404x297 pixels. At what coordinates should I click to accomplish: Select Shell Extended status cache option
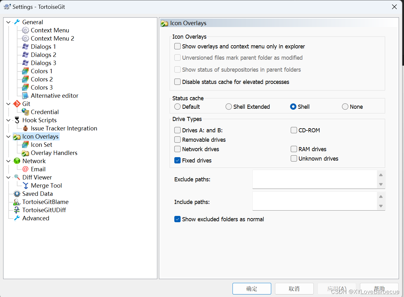(229, 107)
